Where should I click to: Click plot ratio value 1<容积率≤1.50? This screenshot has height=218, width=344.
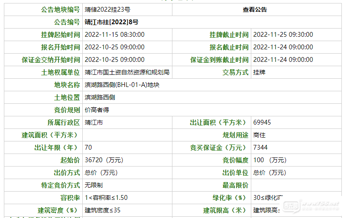pyautogui.click(x=106, y=198)
